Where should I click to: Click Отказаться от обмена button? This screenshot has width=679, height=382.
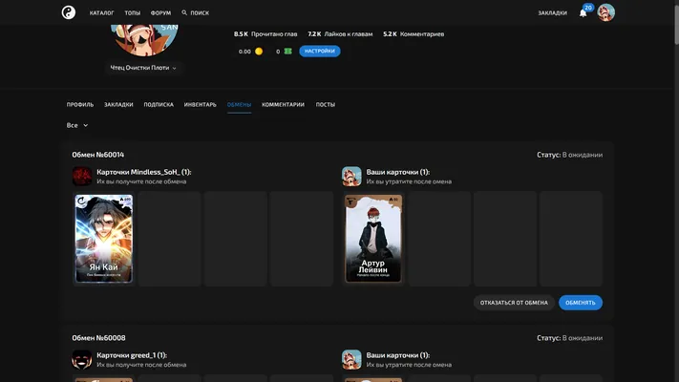tap(514, 303)
